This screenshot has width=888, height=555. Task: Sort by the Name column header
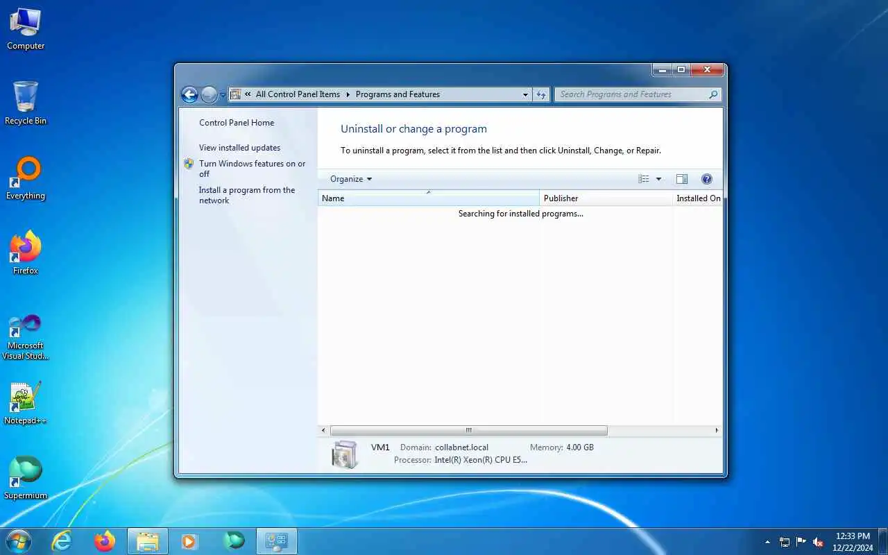click(x=429, y=198)
